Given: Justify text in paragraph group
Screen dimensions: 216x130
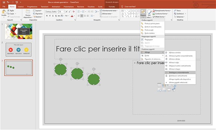Looking at the screenshot, I should (88, 16).
